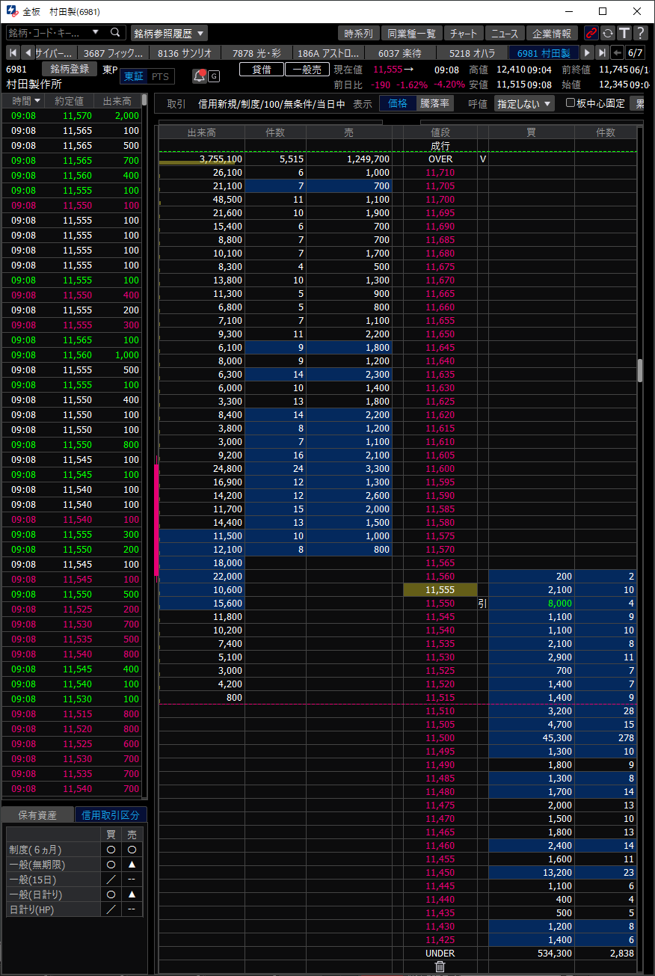Click the search magnifier icon
Screen dimensions: 655x976
click(115, 33)
